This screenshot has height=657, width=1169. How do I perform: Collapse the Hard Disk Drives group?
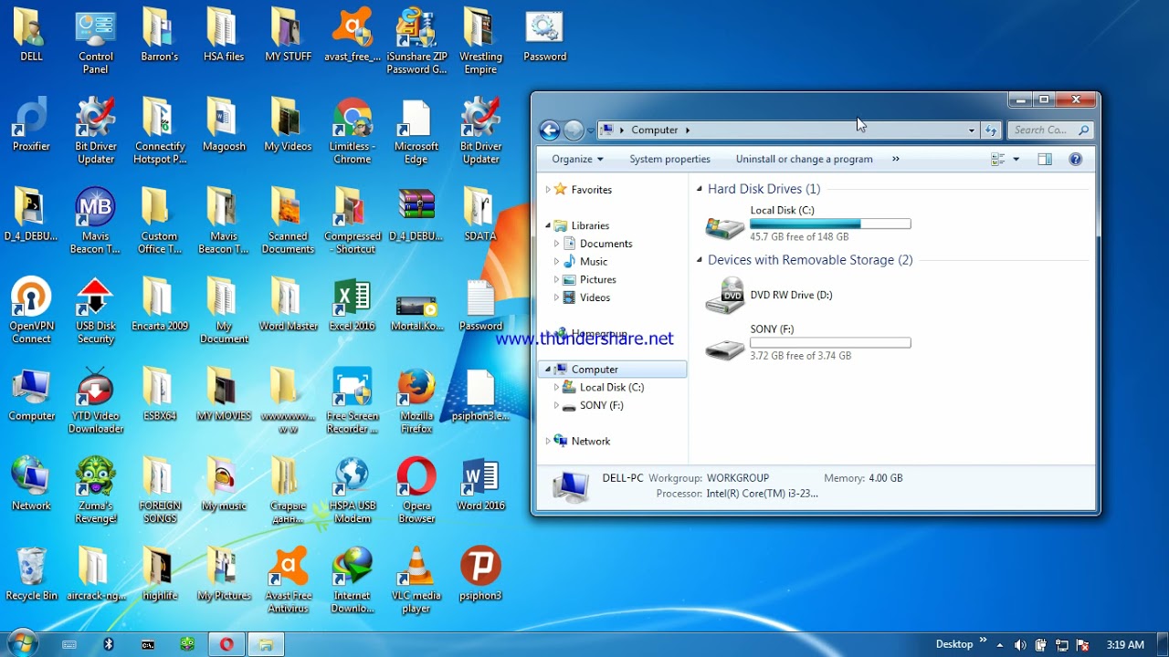click(x=700, y=189)
